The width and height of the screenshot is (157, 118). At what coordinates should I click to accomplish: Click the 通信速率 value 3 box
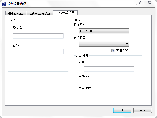pyautogui.click(x=104, y=44)
